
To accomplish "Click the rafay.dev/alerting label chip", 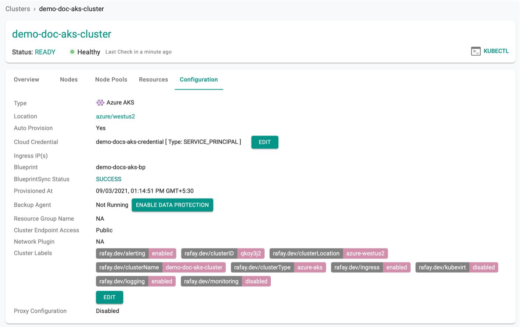I will coord(136,253).
